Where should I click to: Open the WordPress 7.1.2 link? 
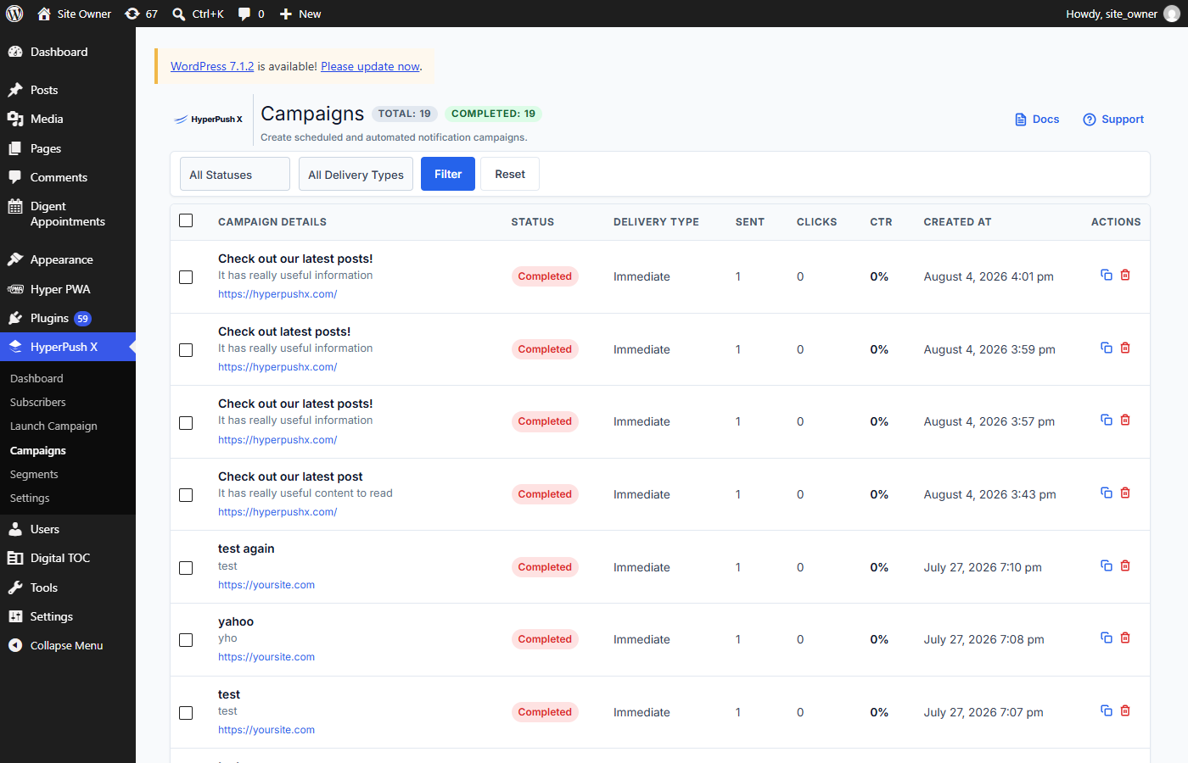pyautogui.click(x=212, y=66)
